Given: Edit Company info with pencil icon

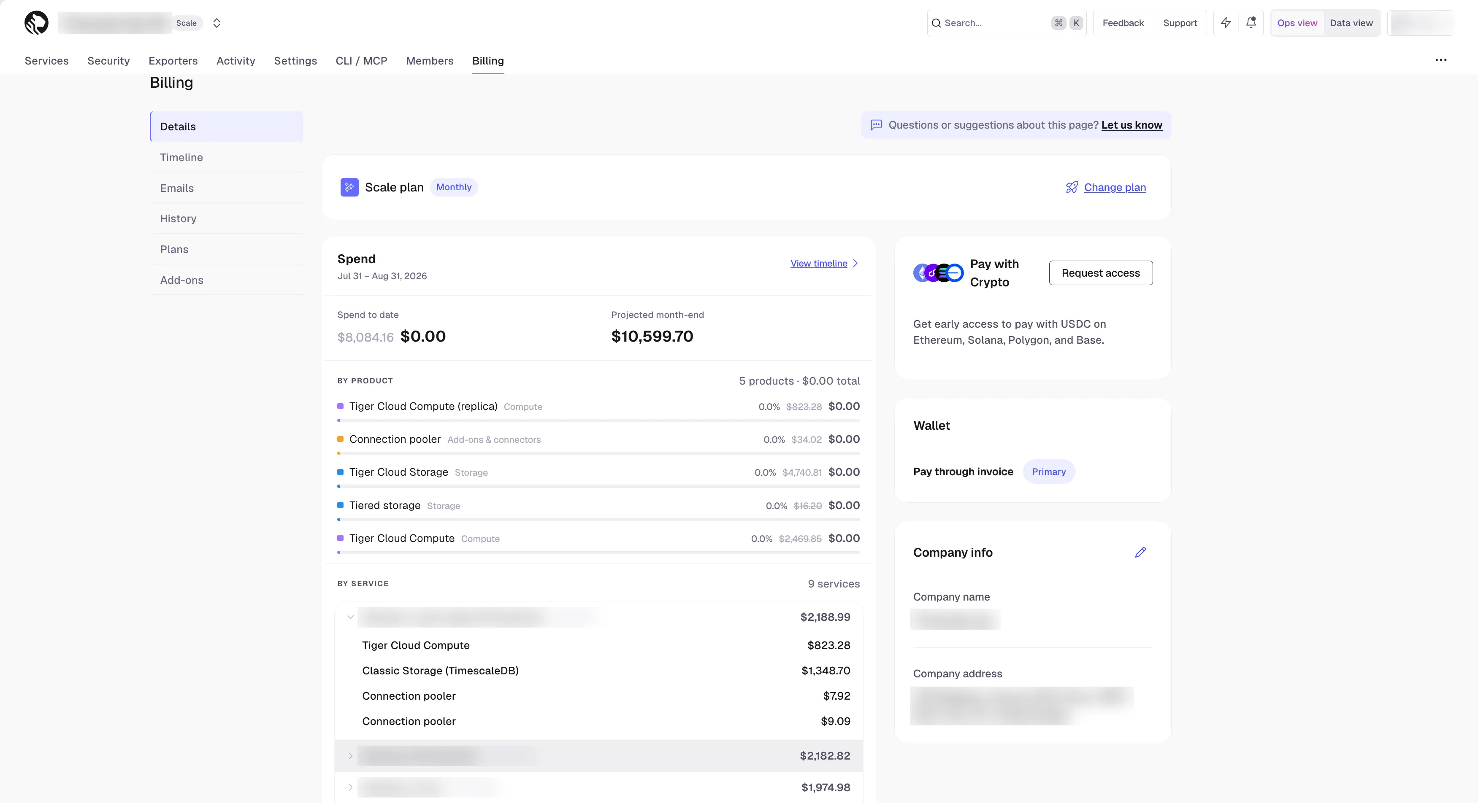Looking at the screenshot, I should coord(1140,552).
